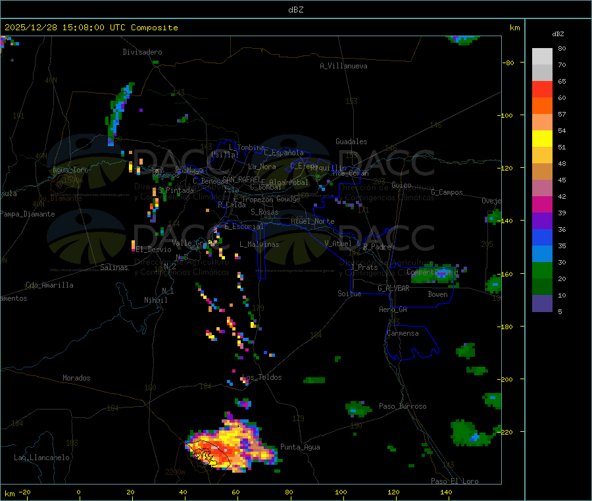Click the L_Tombina label

(247, 147)
